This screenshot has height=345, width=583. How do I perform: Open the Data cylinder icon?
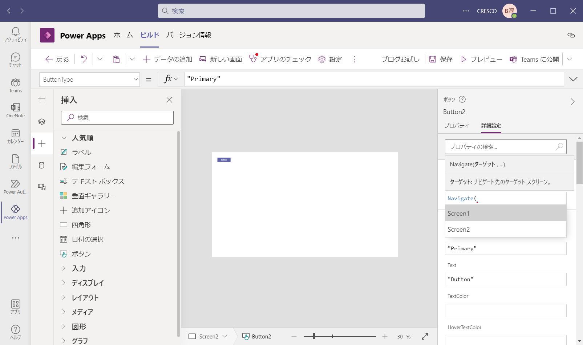click(42, 165)
